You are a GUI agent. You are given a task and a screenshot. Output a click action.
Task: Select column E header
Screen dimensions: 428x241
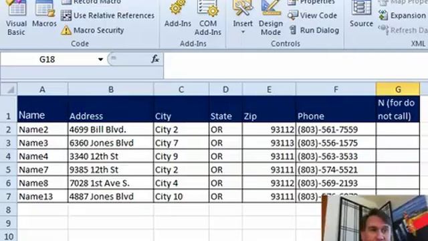click(x=269, y=89)
